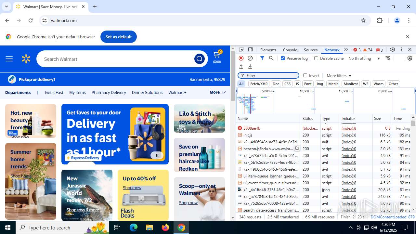The width and height of the screenshot is (416, 234).
Task: Open Network panel settings gear
Action: (x=410, y=58)
